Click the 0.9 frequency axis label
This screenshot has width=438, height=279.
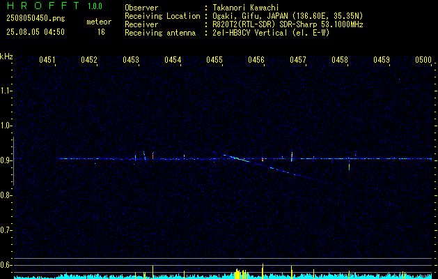click(6, 160)
